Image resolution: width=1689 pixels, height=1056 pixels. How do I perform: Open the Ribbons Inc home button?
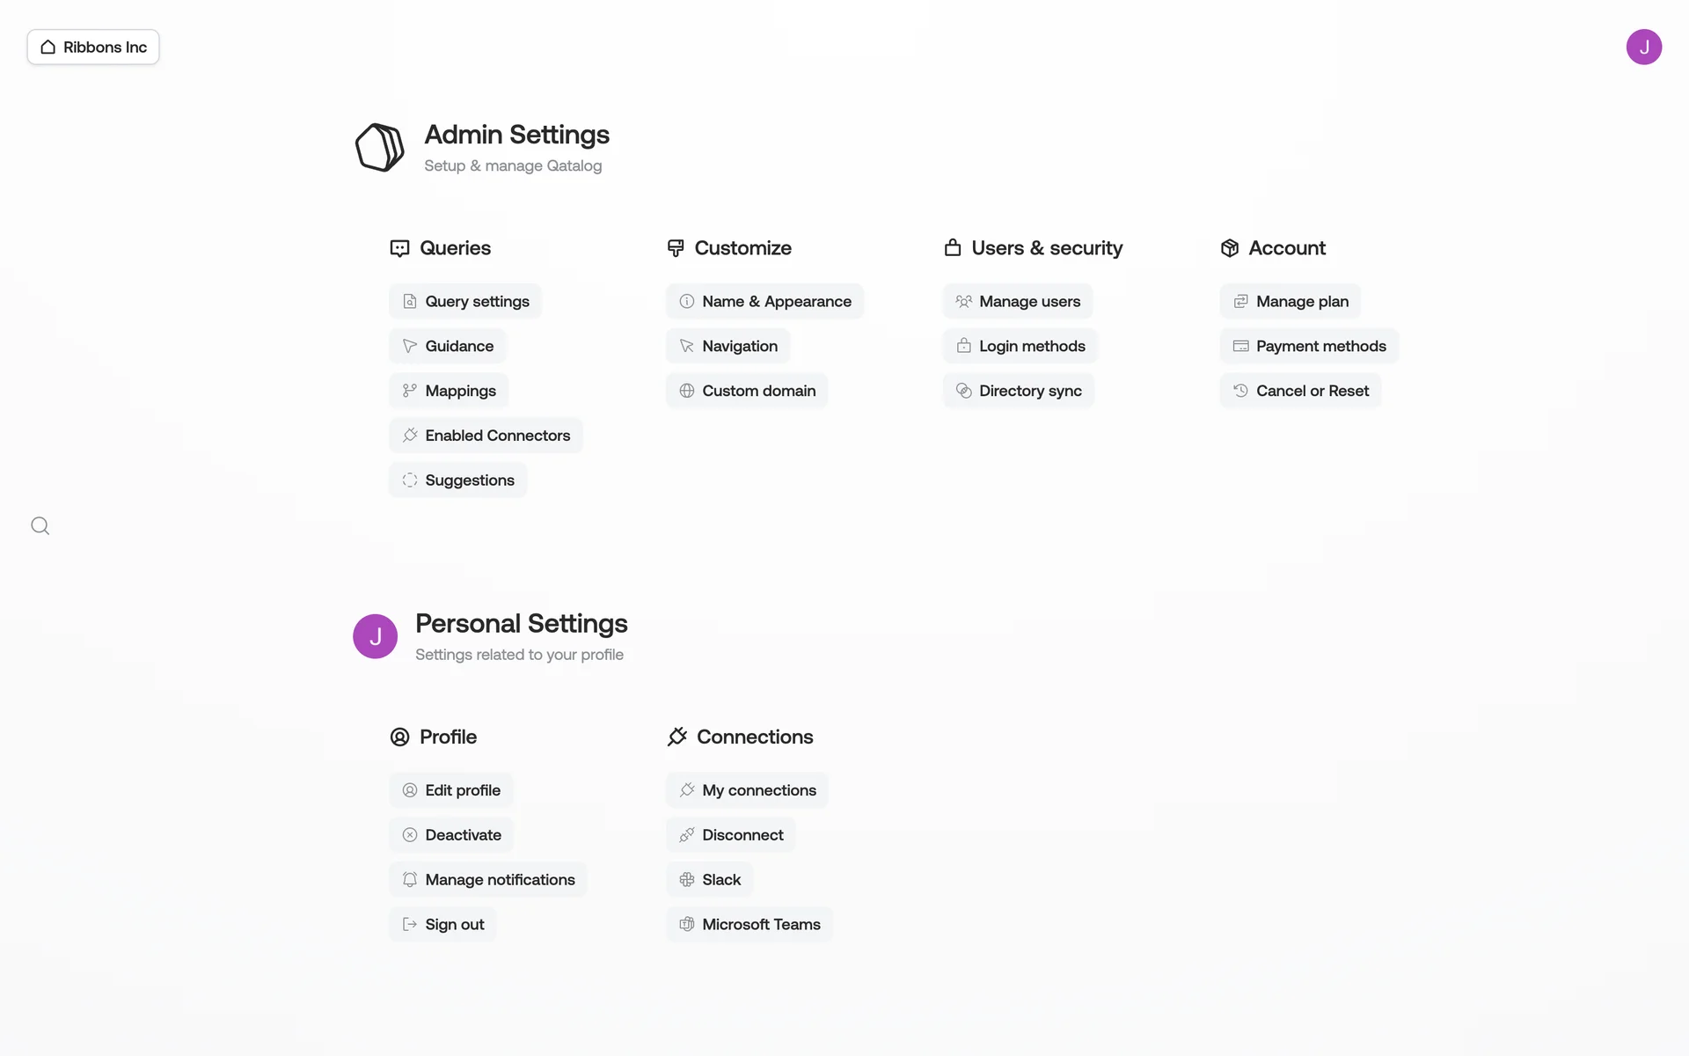coord(93,48)
